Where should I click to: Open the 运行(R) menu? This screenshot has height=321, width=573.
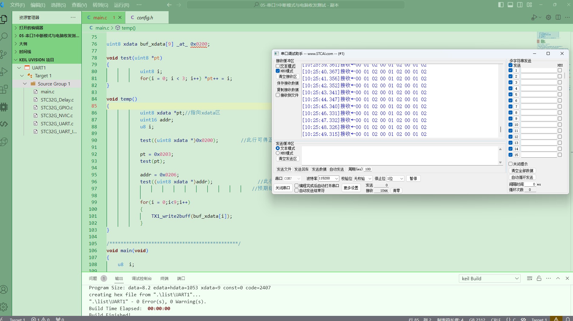pos(121,5)
